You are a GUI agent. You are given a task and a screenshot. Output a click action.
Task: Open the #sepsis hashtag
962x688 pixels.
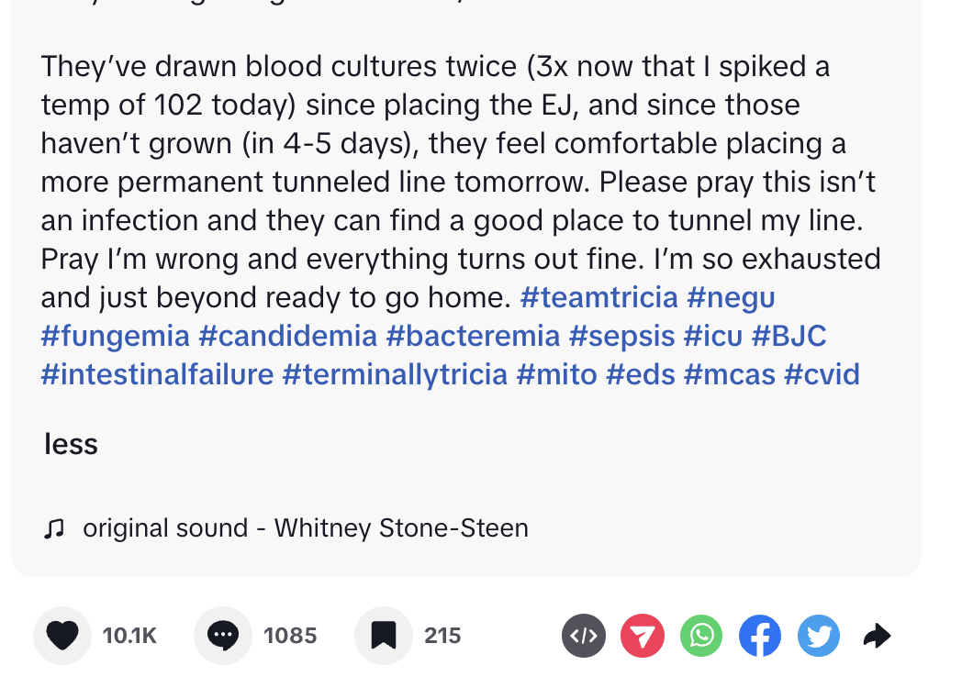tap(621, 336)
